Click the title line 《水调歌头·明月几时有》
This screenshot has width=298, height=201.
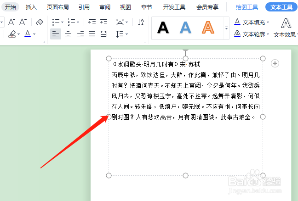point(145,64)
